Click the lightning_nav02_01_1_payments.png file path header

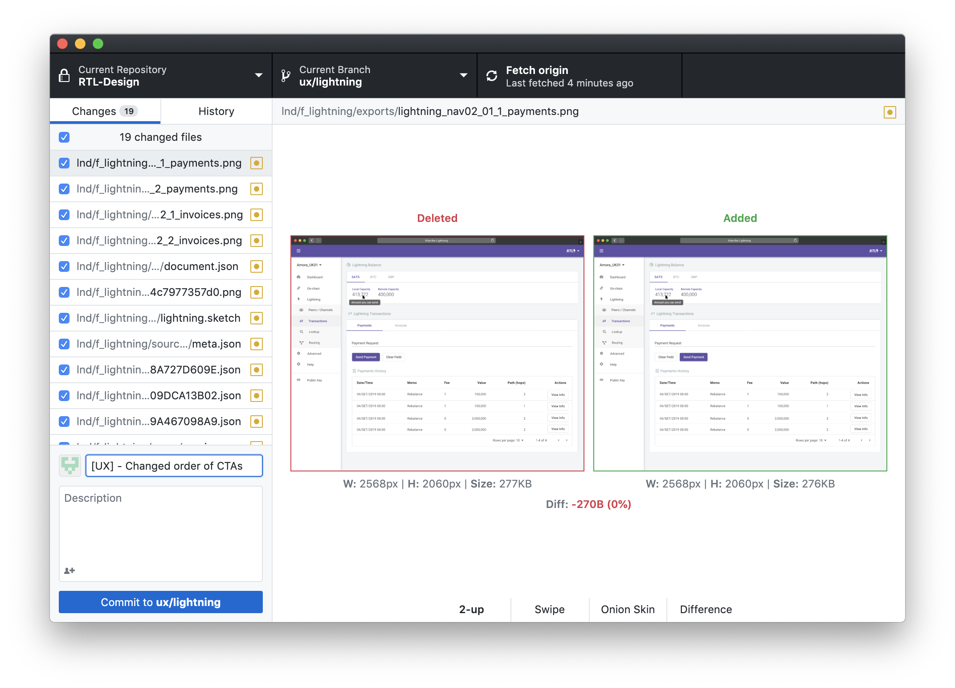click(430, 111)
